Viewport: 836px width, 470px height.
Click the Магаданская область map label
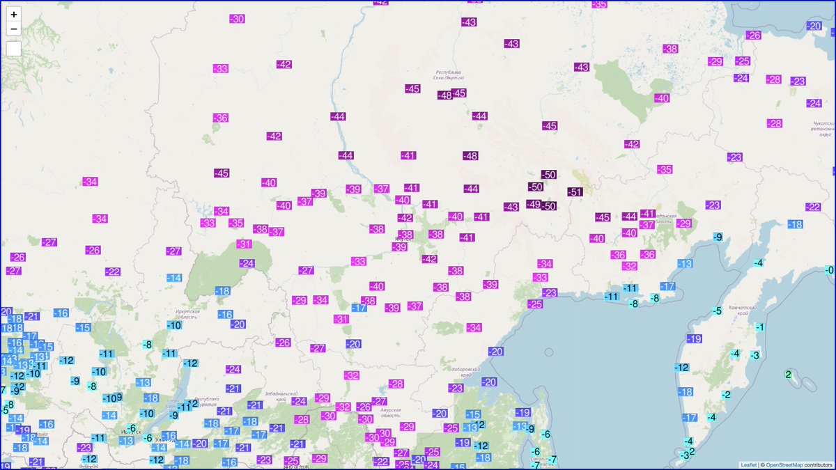tap(665, 219)
